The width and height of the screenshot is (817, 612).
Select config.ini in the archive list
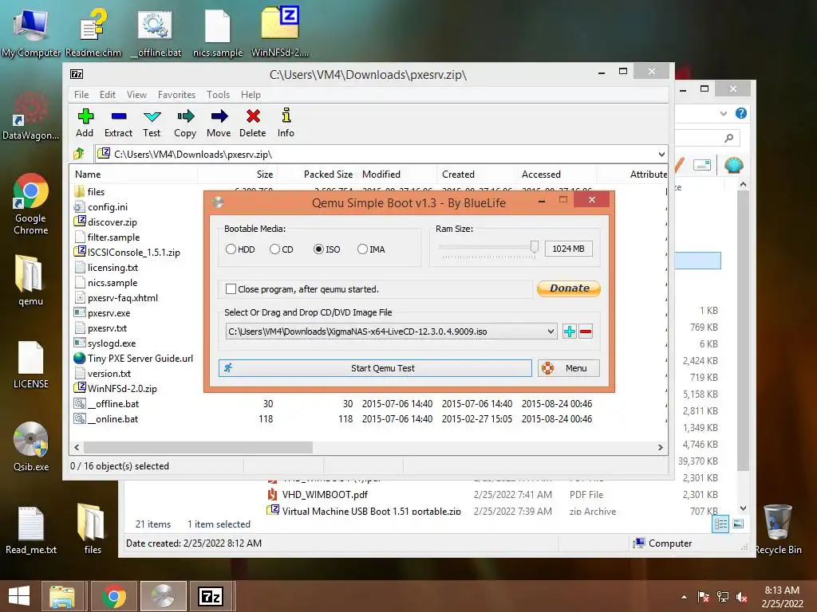click(x=108, y=206)
